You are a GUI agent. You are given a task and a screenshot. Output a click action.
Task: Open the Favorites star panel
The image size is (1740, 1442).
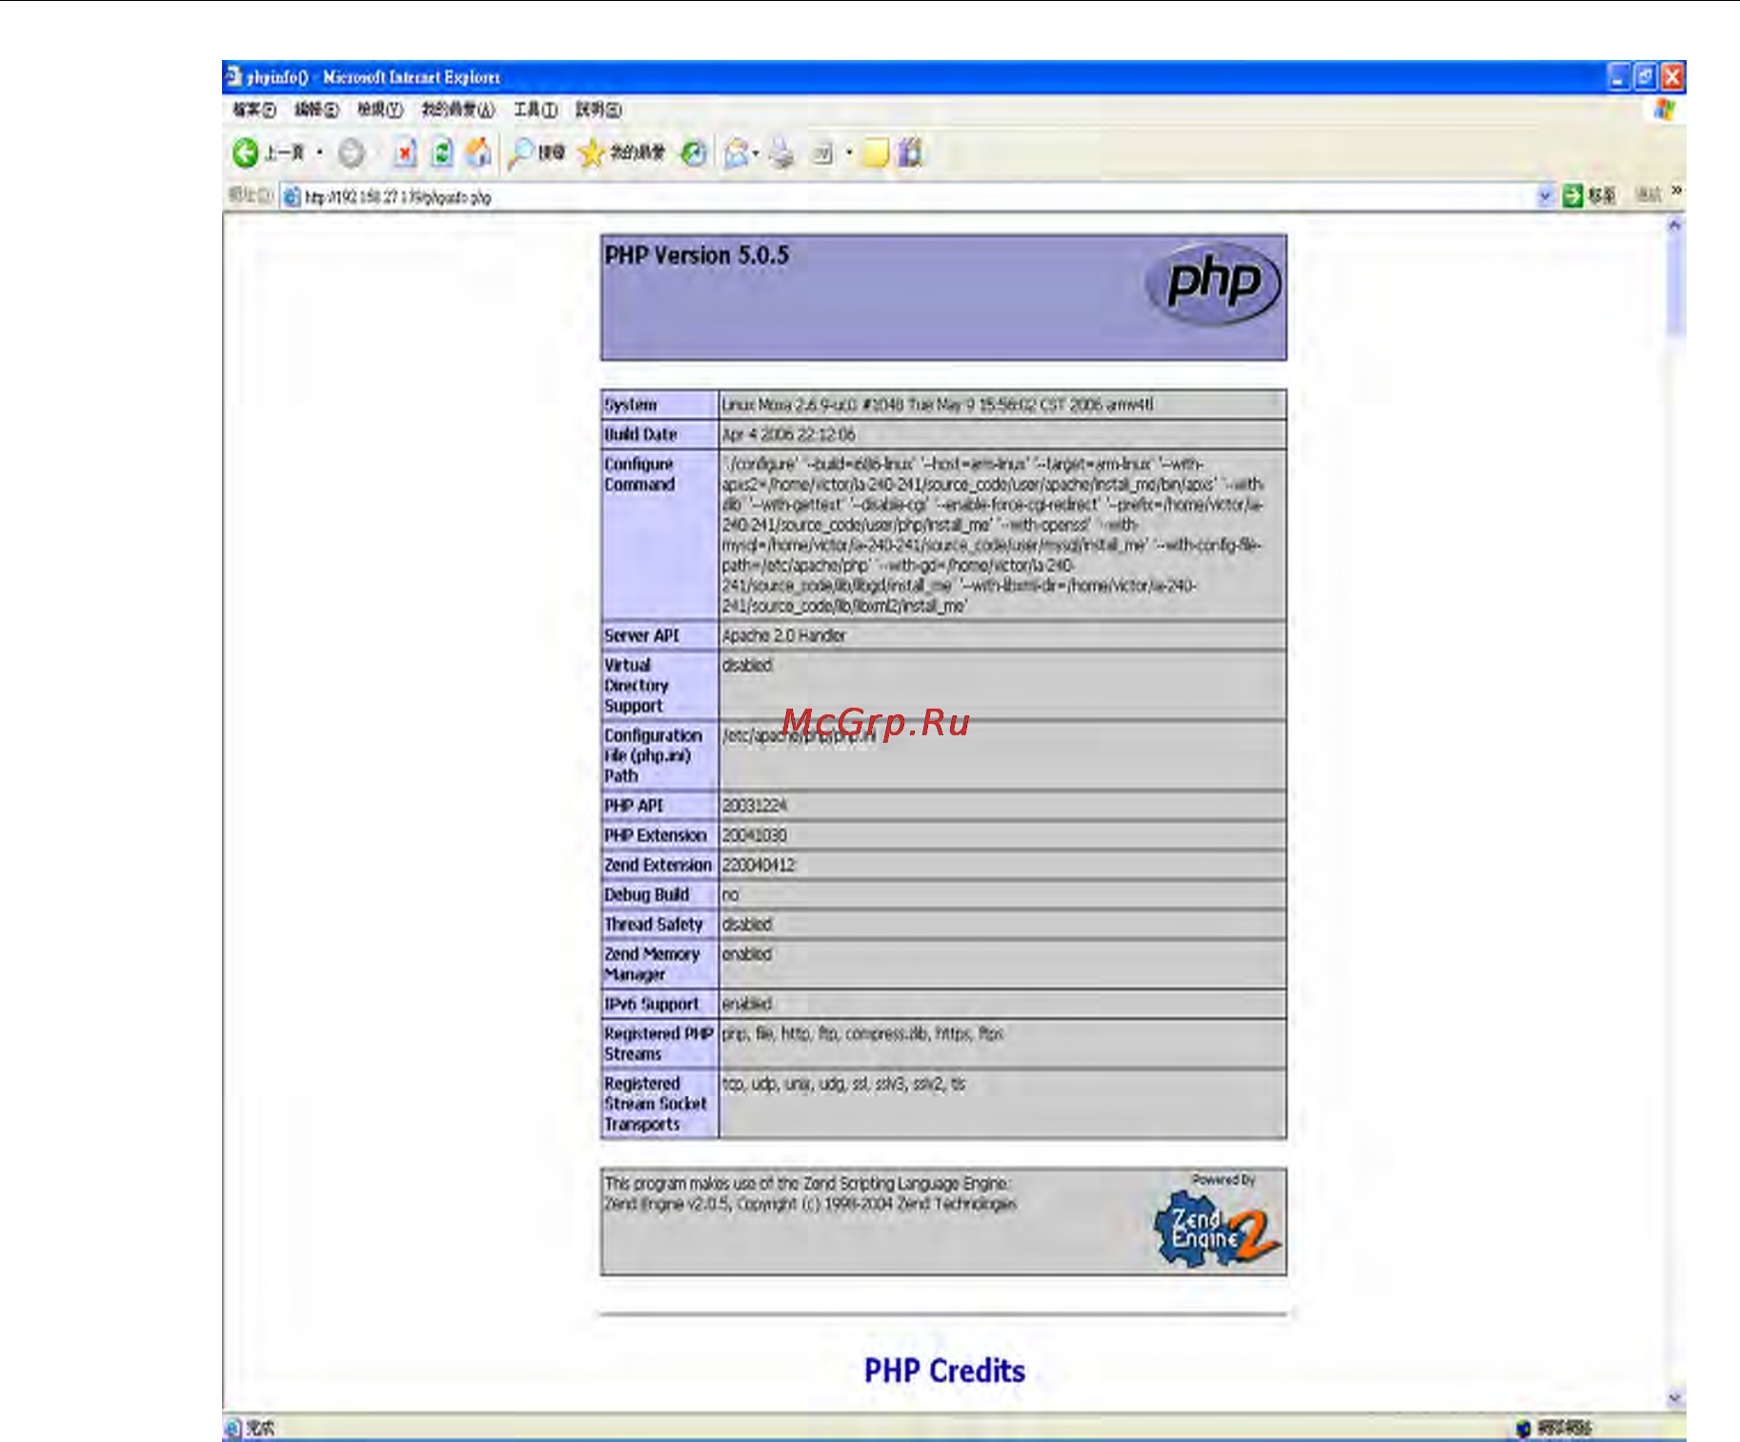592,152
